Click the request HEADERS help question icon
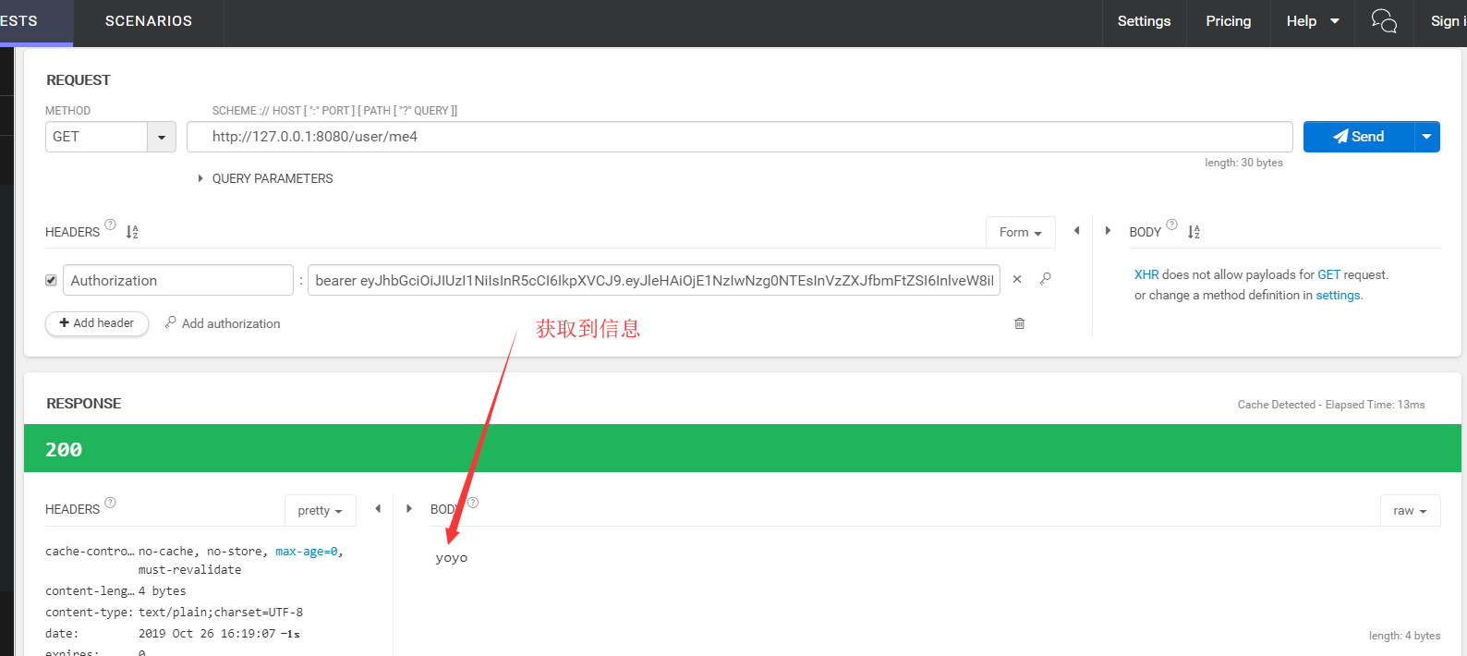 tap(110, 225)
